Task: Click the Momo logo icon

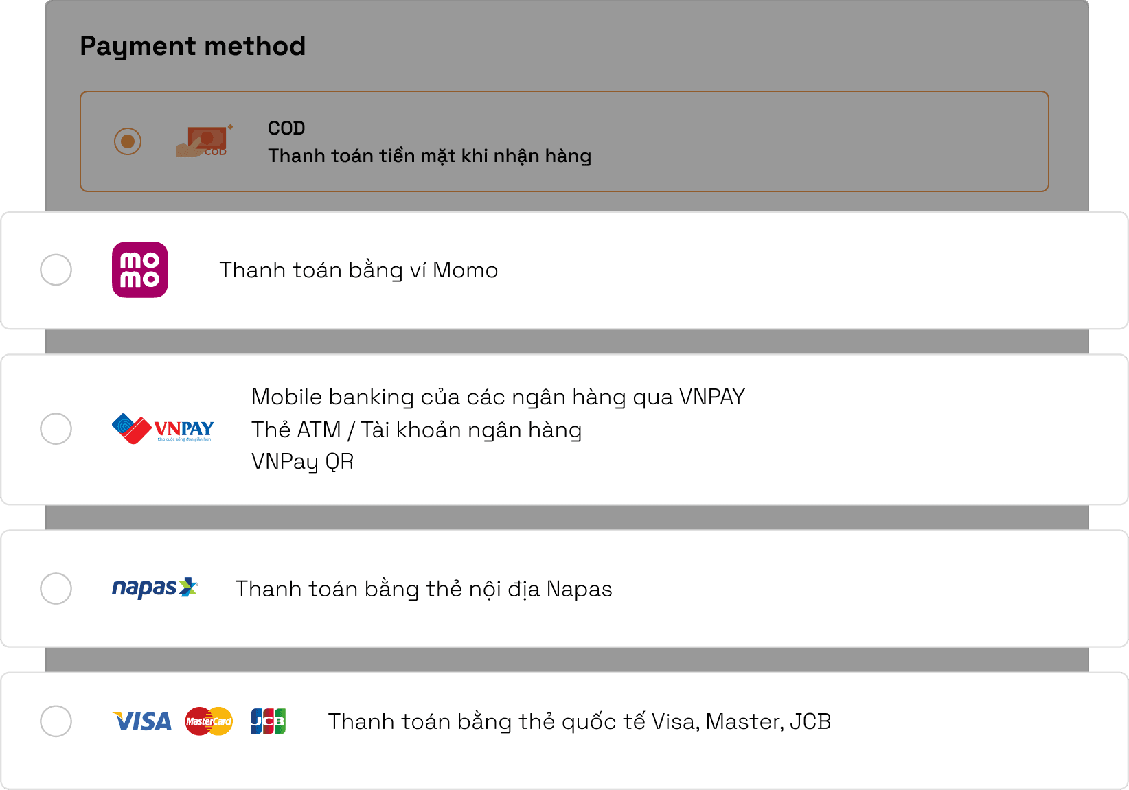Action: (140, 270)
